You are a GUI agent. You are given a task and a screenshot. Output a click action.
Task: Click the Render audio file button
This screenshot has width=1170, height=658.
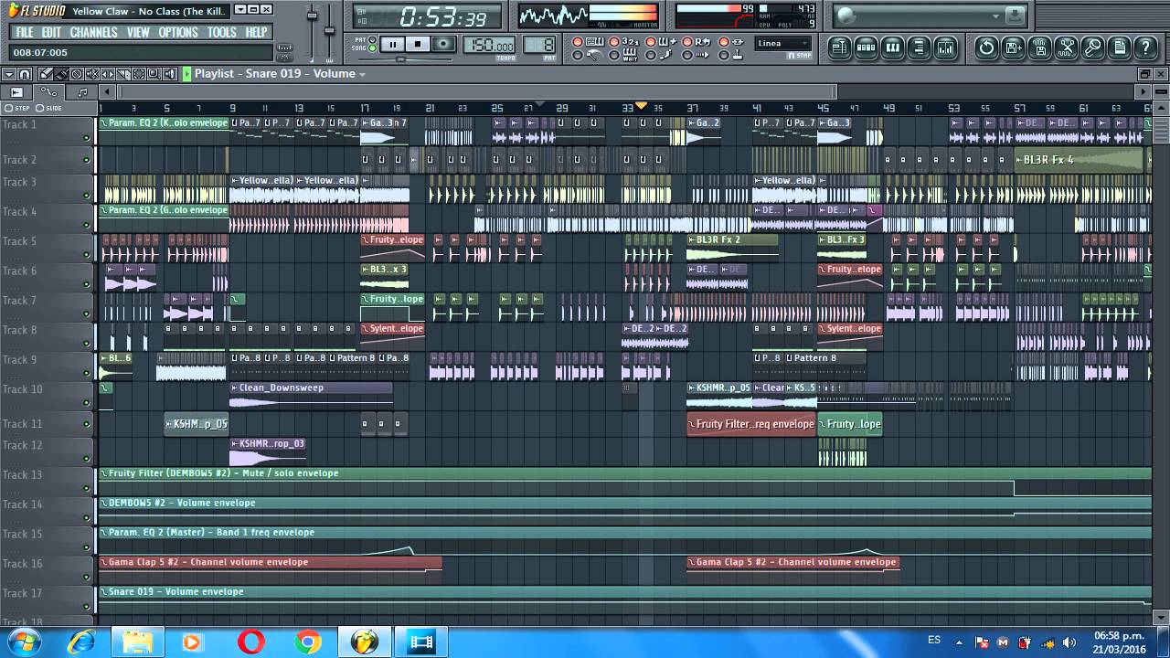[x=1039, y=48]
